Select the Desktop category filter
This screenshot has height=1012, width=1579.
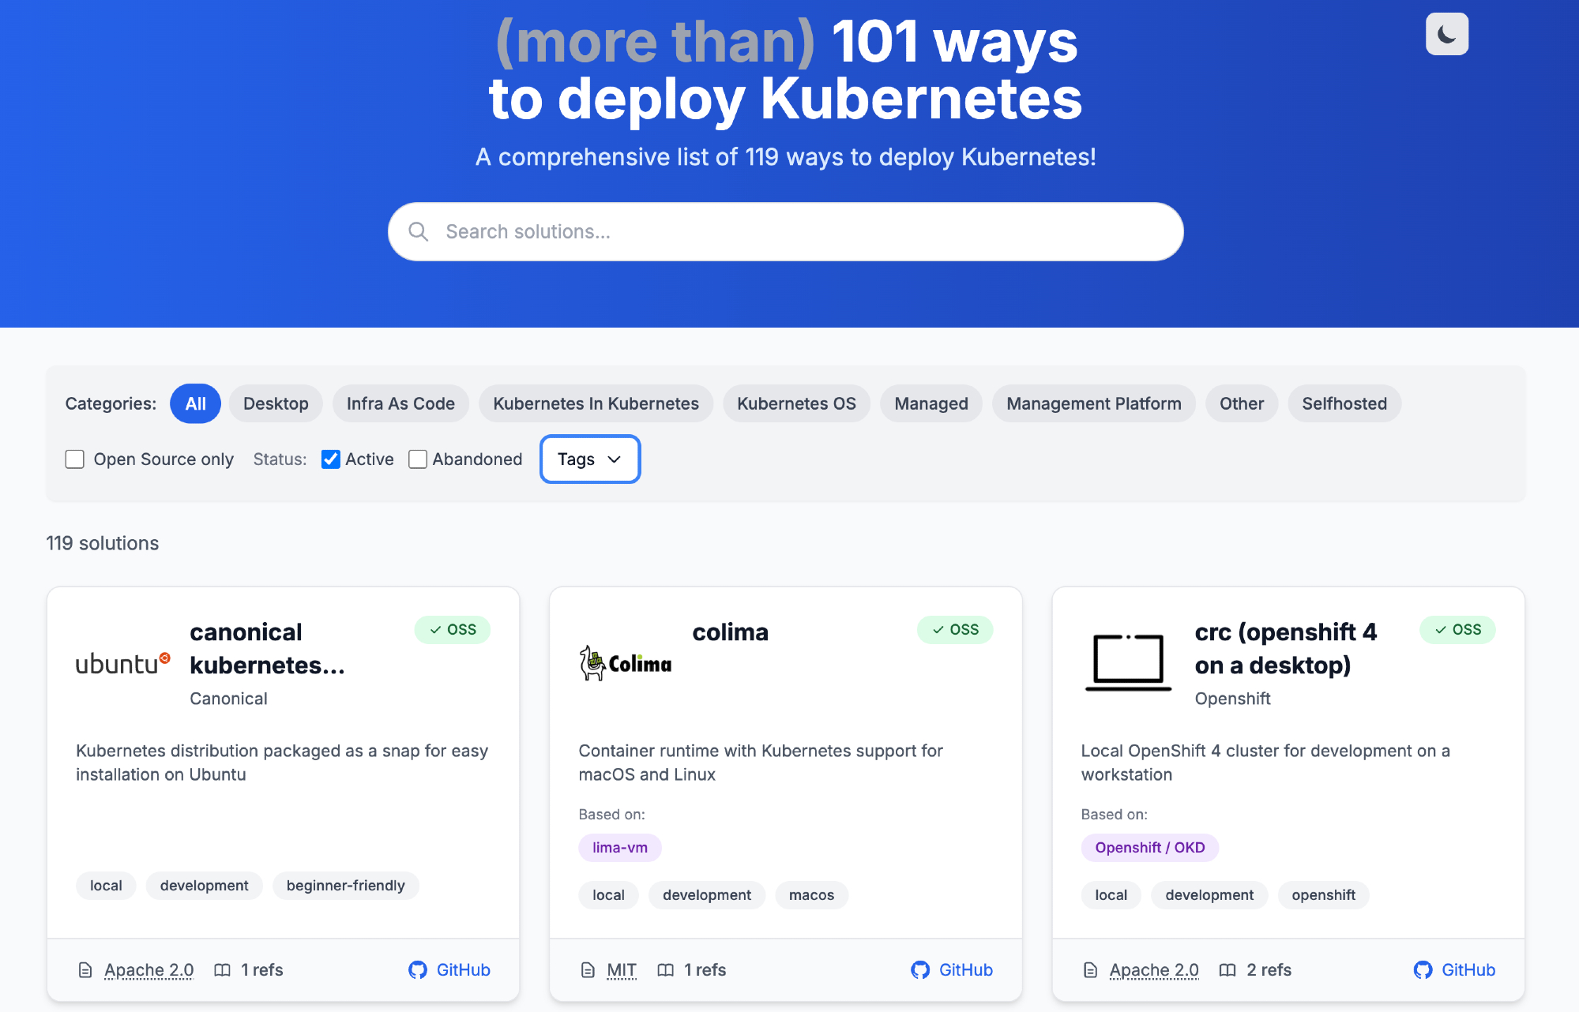coord(276,403)
